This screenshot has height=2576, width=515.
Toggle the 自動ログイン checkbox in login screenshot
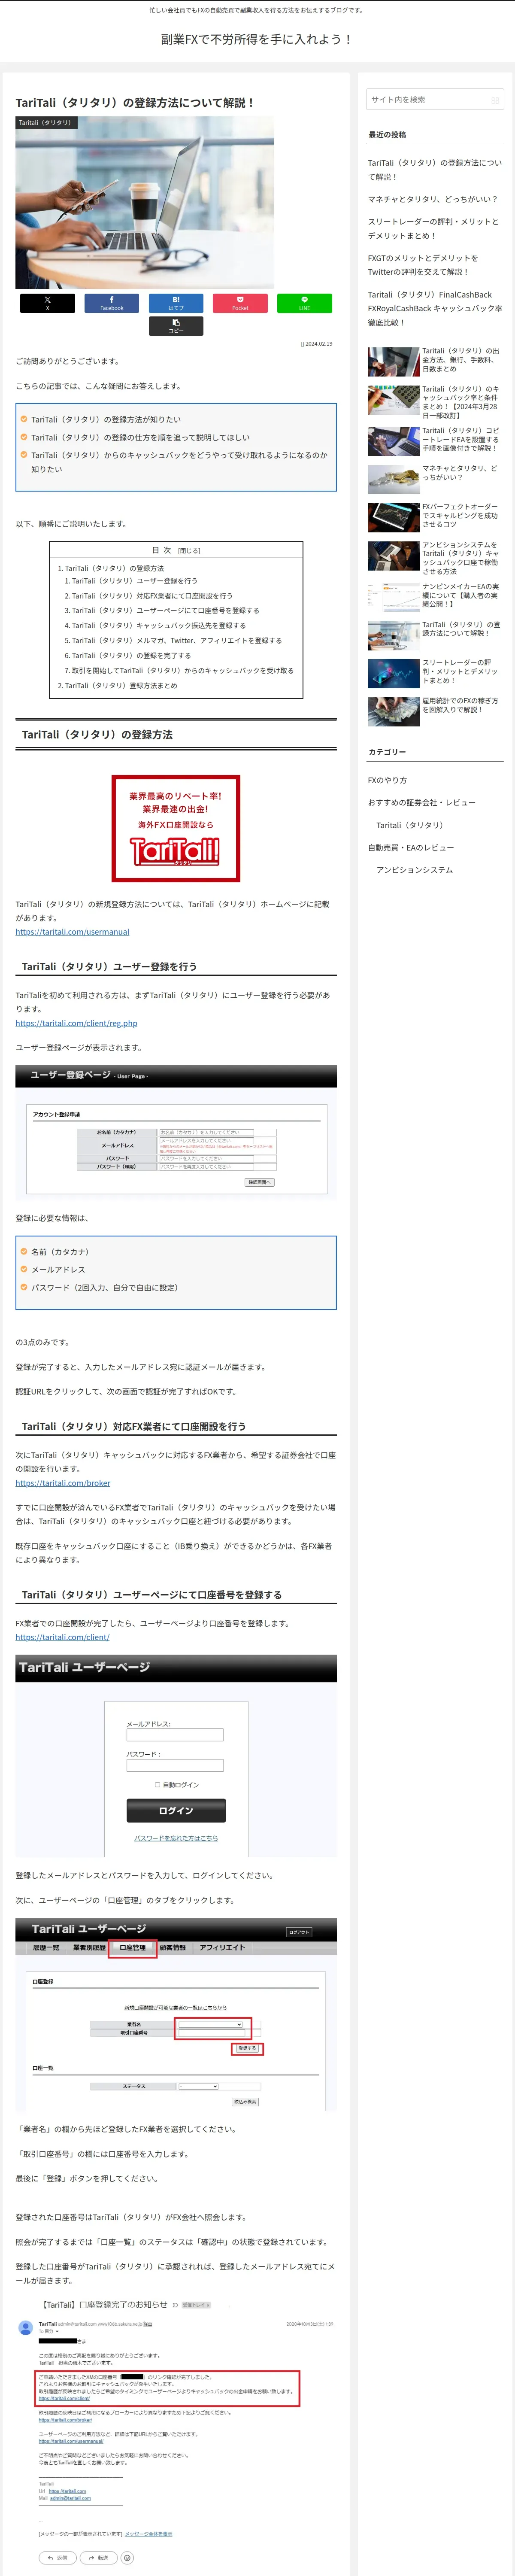tap(157, 1785)
